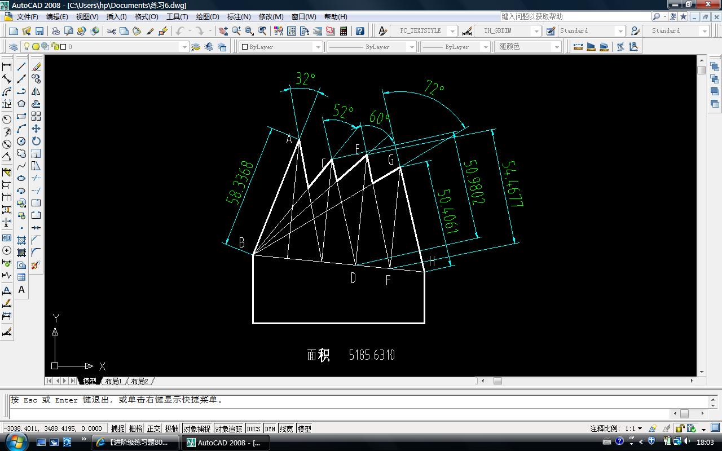
Task: Open the Layer Properties Manager icon
Action: pos(14,47)
